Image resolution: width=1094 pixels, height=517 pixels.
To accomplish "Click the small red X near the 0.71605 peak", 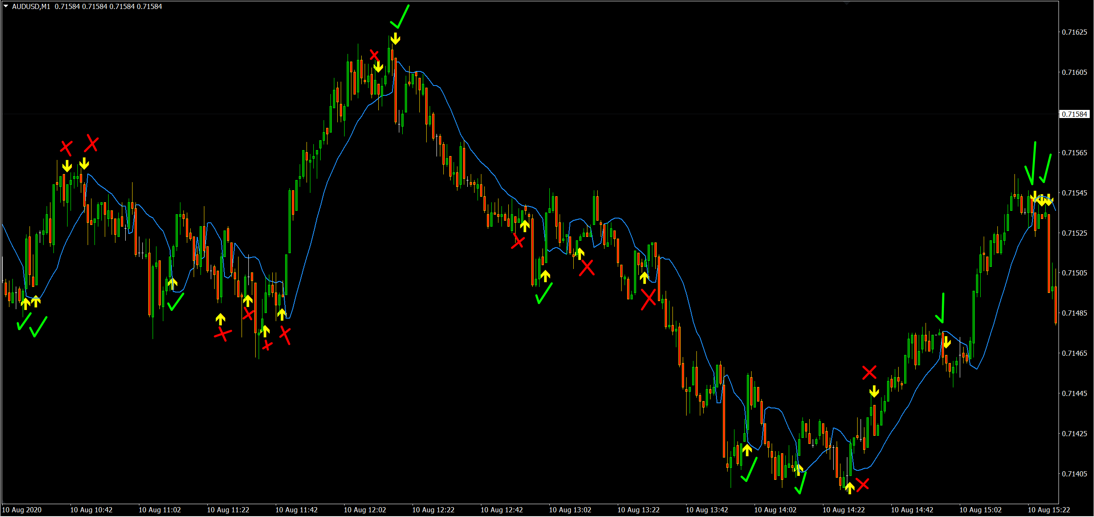I will 374,55.
